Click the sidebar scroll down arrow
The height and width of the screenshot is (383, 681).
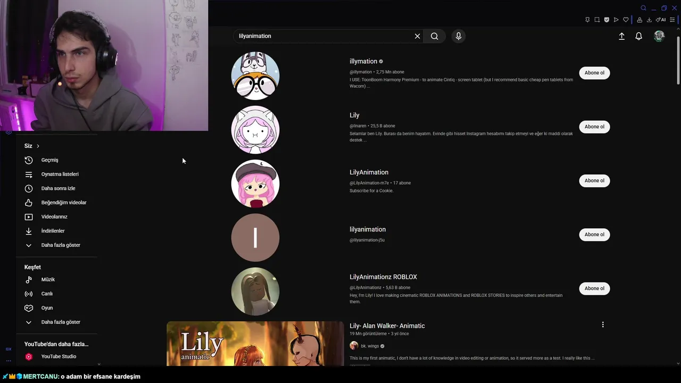tap(99, 364)
